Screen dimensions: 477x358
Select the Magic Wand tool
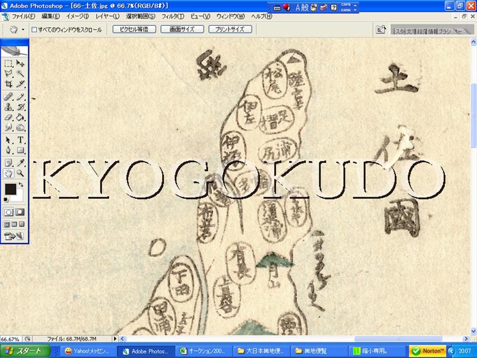[20, 73]
